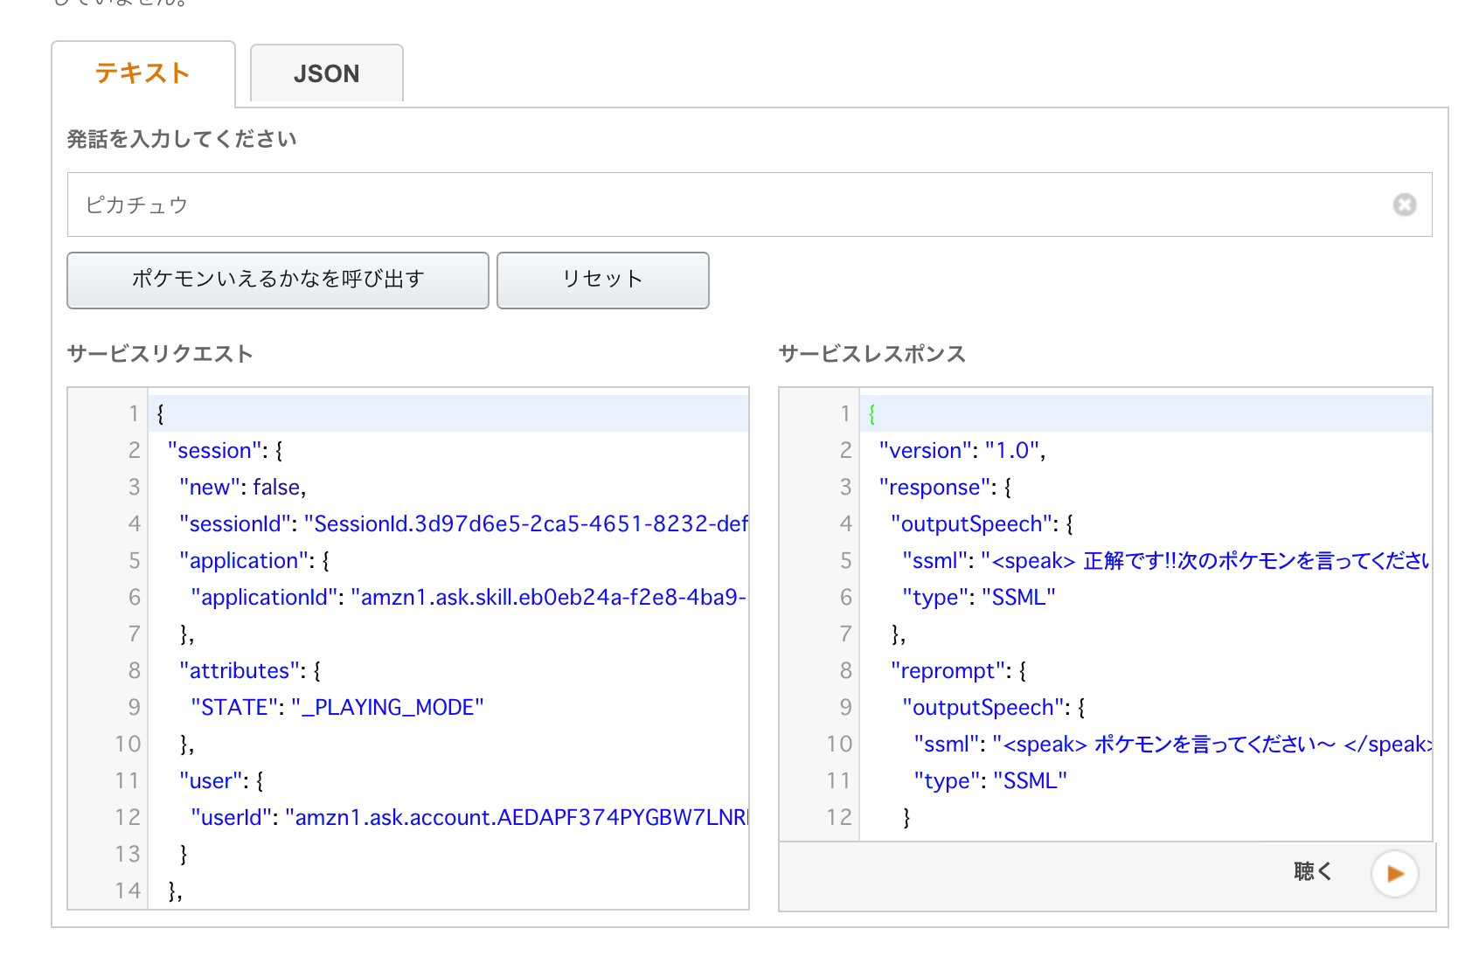Click line 1 in the サービスレスポンス panel
This screenshot has height=963, width=1465.
1049,412
